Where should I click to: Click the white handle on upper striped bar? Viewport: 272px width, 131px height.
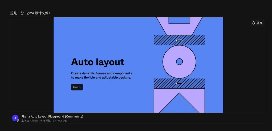click(179, 40)
